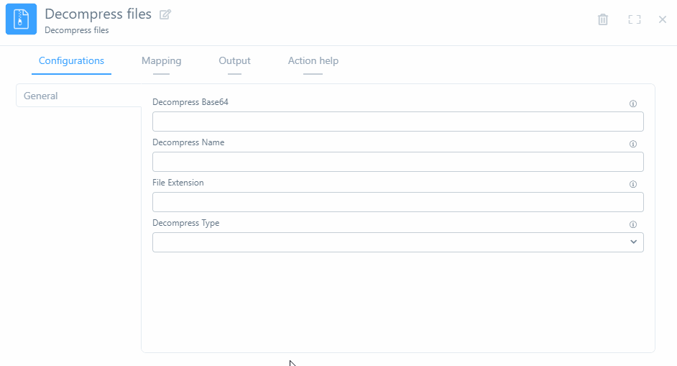
Task: Go to the Output tab
Action: [x=234, y=61]
